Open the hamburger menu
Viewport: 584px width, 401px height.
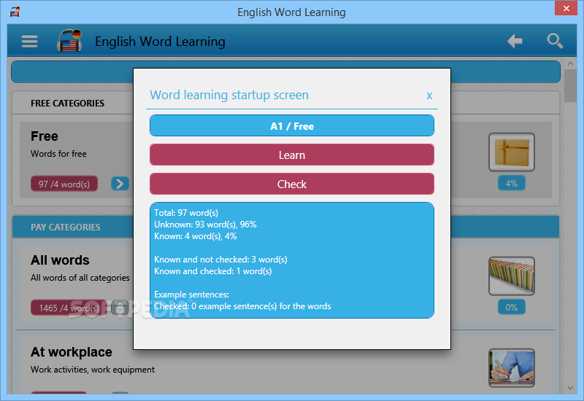29,42
